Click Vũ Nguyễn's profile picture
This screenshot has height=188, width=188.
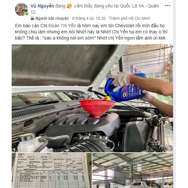(21, 9)
